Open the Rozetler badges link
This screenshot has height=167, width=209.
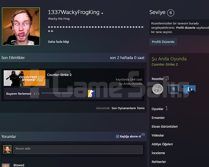(x=158, y=79)
